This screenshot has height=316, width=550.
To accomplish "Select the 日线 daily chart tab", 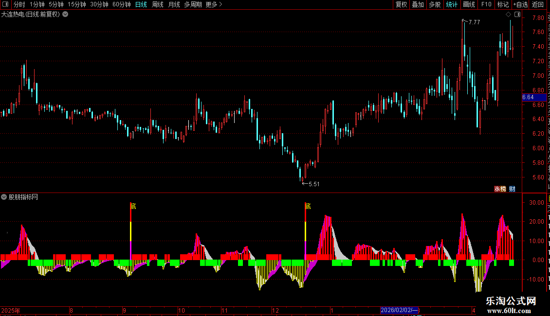I will [141, 4].
